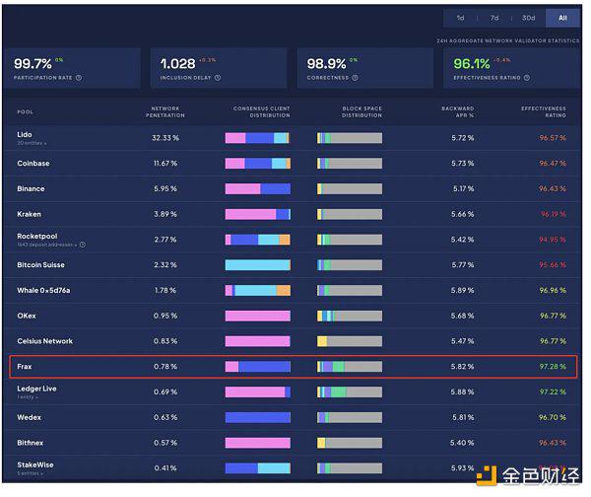
Task: Open the Frax pool
Action: (24, 367)
